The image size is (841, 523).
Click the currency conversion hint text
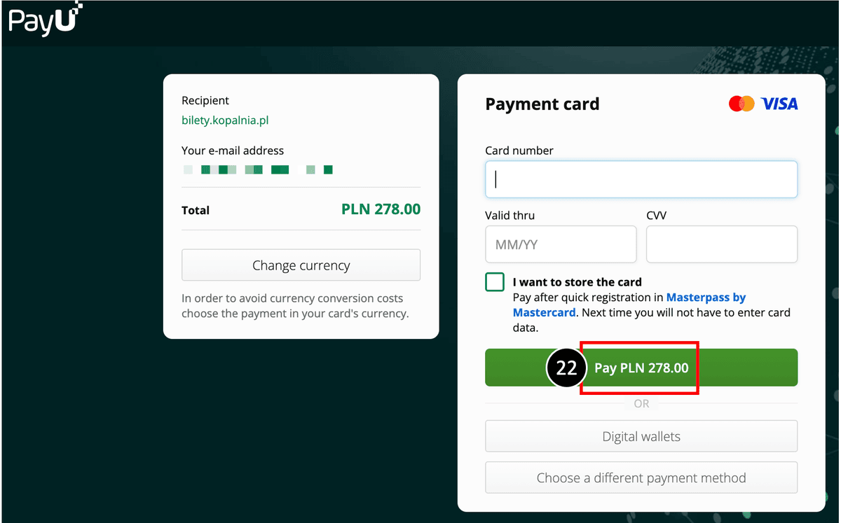pos(295,306)
